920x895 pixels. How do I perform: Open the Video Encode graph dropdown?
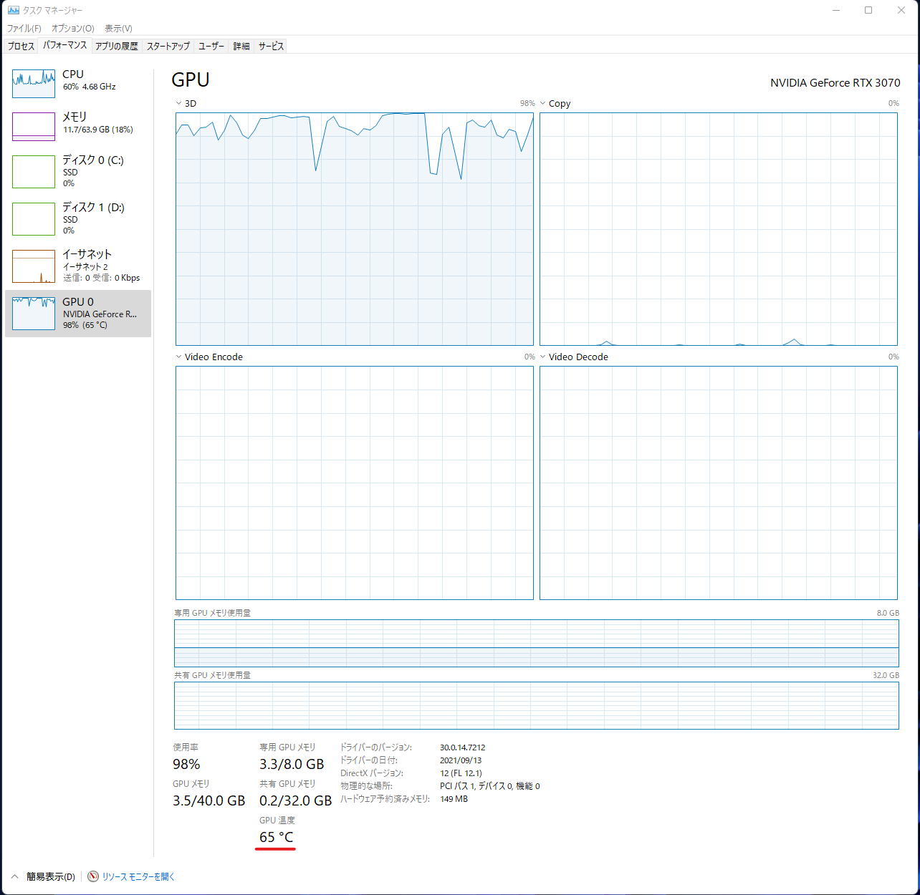(178, 357)
